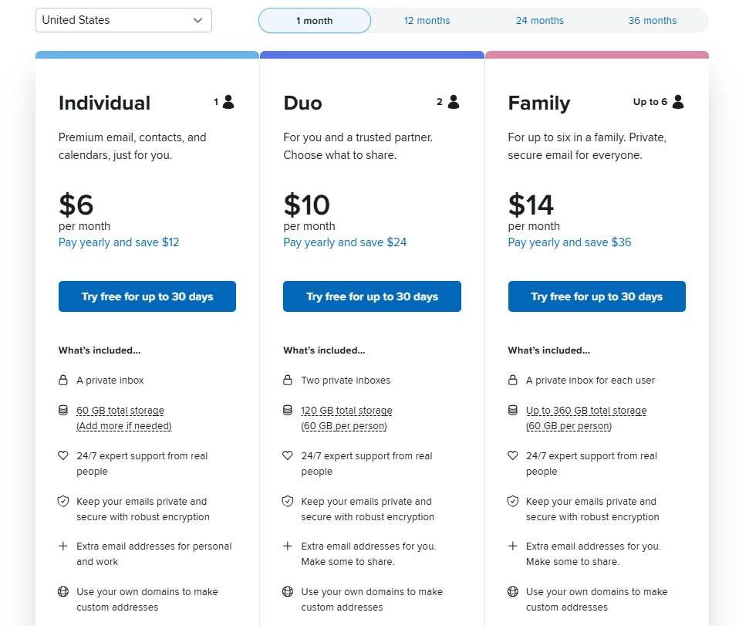Screen dimensions: 739x626
Task: Click shield encryption icon in Duo plan
Action: (288, 502)
